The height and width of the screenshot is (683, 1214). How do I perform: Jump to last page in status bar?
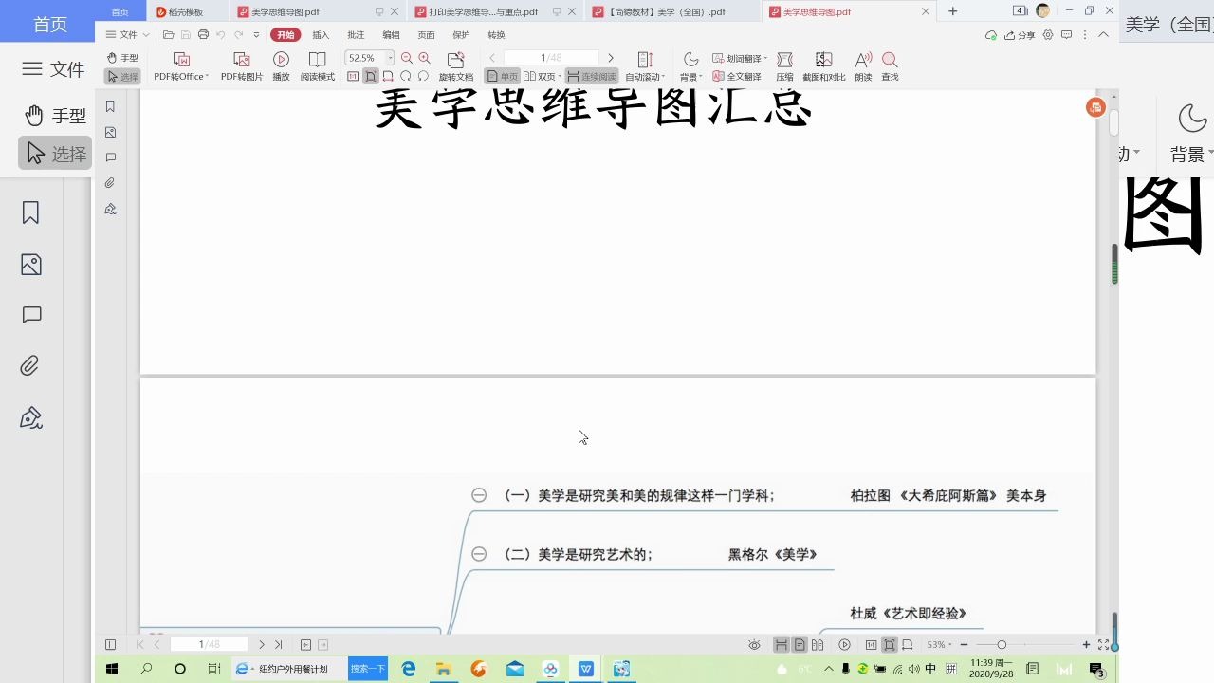click(278, 644)
